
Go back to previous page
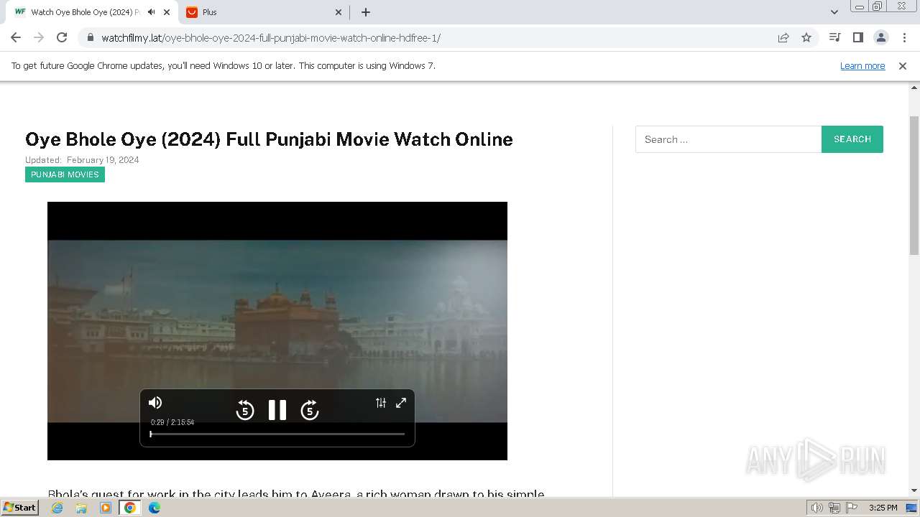click(16, 37)
